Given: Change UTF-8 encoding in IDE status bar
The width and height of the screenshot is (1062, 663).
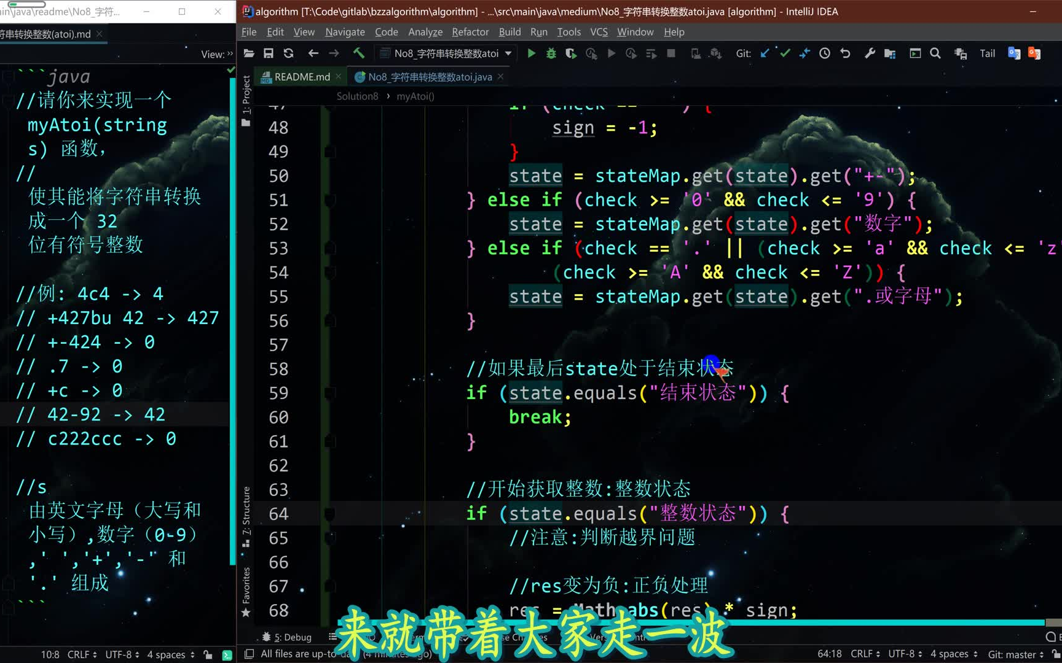Looking at the screenshot, I should pyautogui.click(x=907, y=654).
